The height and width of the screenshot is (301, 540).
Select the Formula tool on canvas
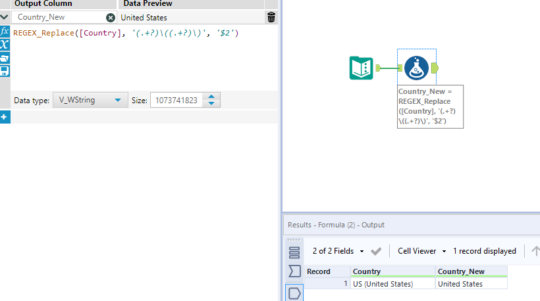(416, 68)
